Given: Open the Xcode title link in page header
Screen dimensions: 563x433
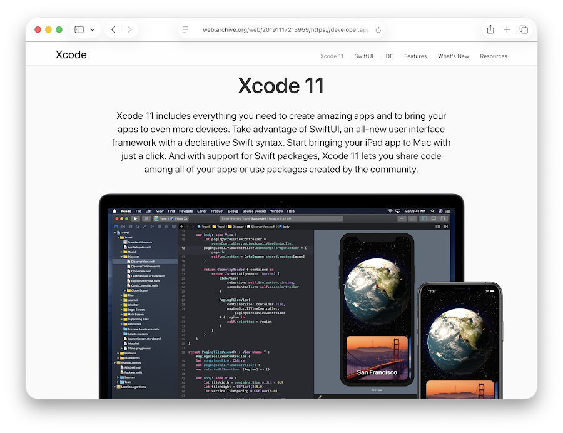Looking at the screenshot, I should 71,54.
